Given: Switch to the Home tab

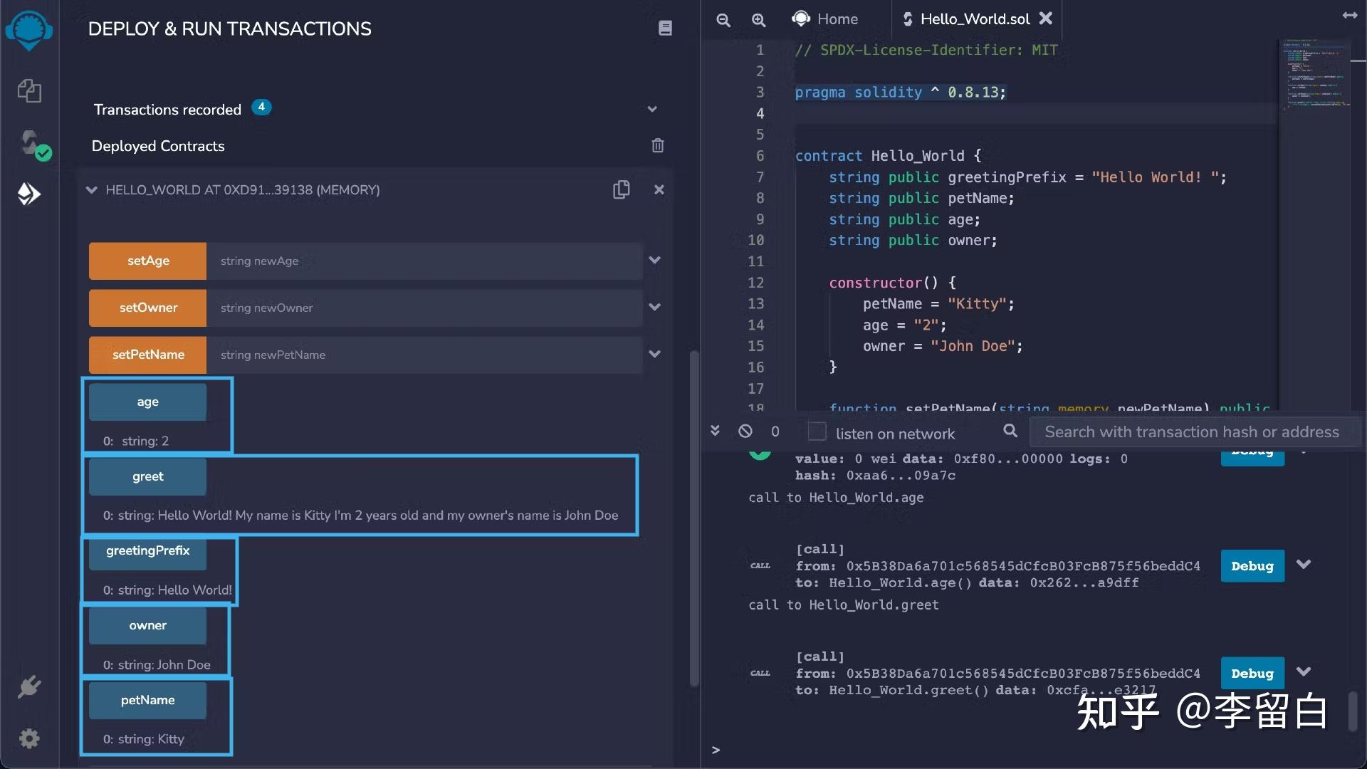Looking at the screenshot, I should pos(826,19).
